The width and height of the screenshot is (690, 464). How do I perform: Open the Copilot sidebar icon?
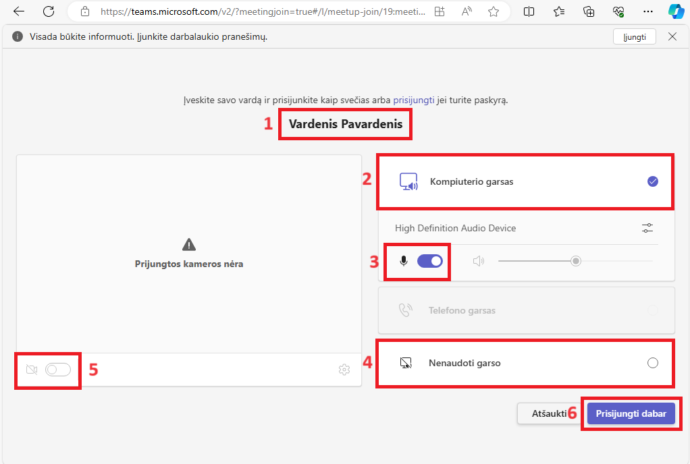[676, 11]
